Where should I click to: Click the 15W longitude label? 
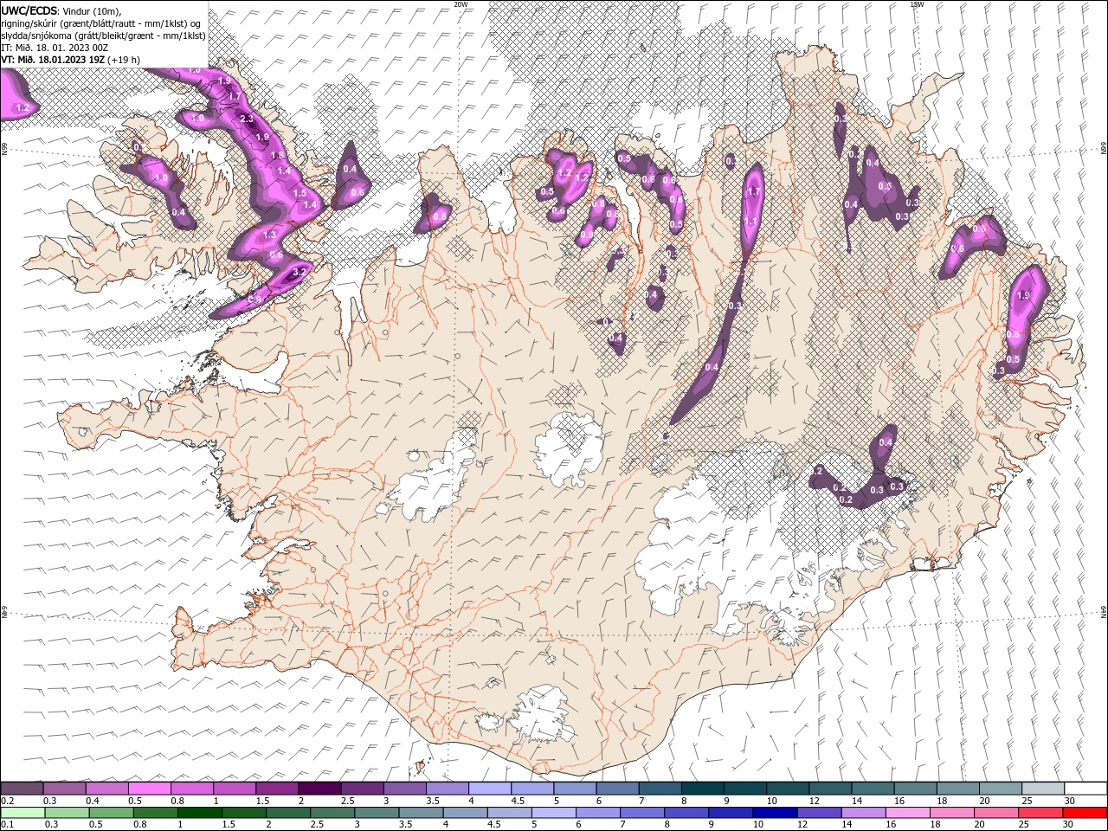pos(918,4)
